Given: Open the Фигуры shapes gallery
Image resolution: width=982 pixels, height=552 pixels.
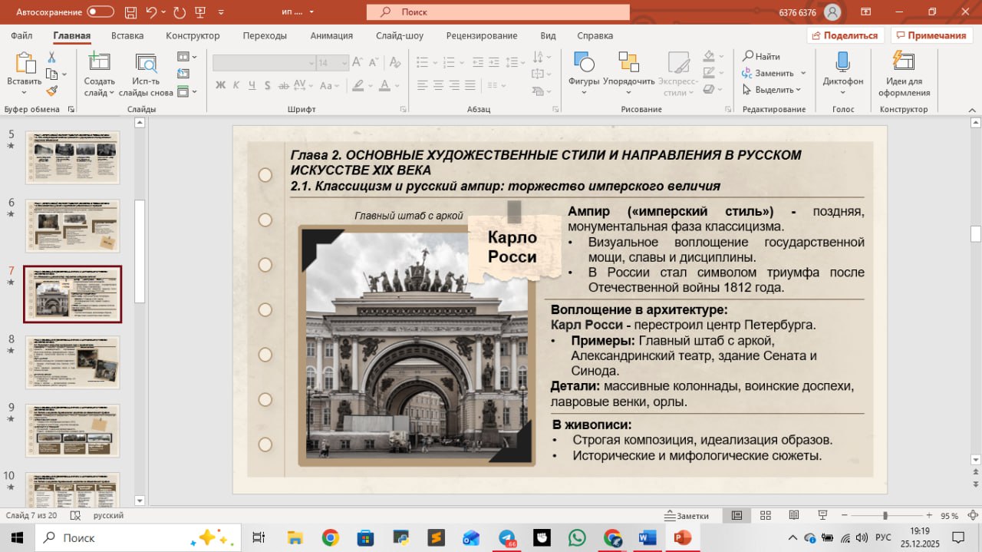Looking at the screenshot, I should point(584,74).
